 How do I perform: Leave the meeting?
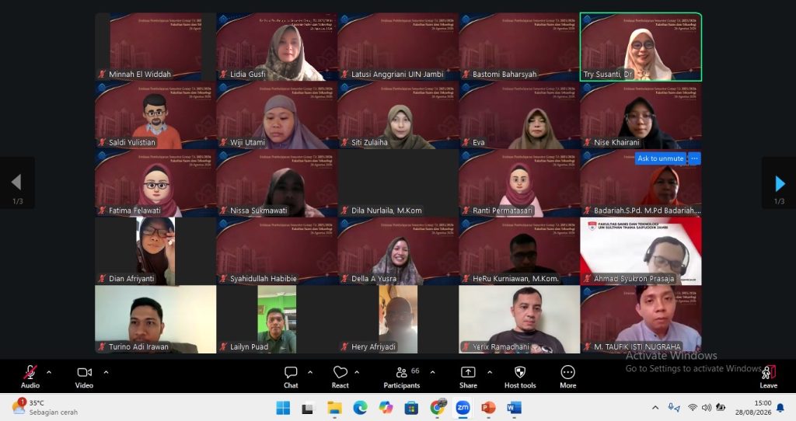point(768,377)
